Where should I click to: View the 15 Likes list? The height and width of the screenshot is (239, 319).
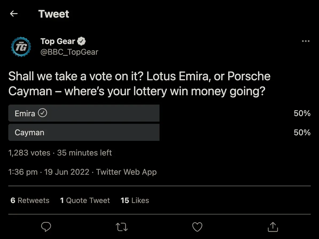135,201
